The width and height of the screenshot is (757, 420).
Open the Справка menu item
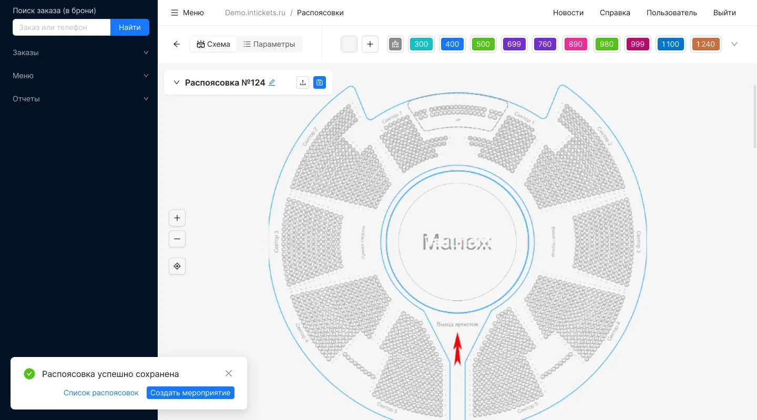click(x=615, y=13)
